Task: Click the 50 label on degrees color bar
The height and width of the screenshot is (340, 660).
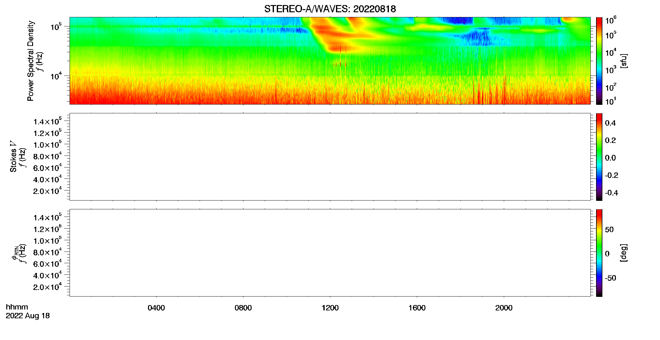Action: (x=609, y=229)
